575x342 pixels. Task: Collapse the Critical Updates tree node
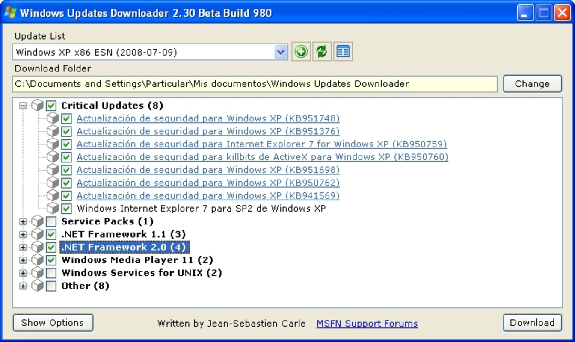[23, 105]
